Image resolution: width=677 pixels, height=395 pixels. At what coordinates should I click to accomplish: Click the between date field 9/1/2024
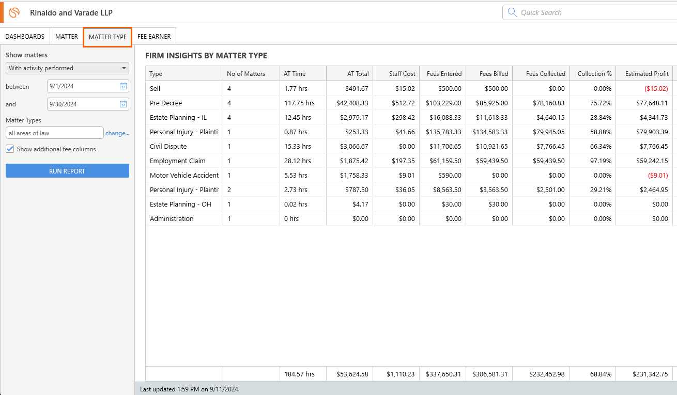(x=88, y=86)
